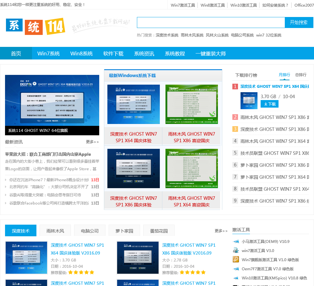Click the small thumbnail beside 3.70 GB
The width and height of the screenshot is (314, 286).
pos(249,101)
